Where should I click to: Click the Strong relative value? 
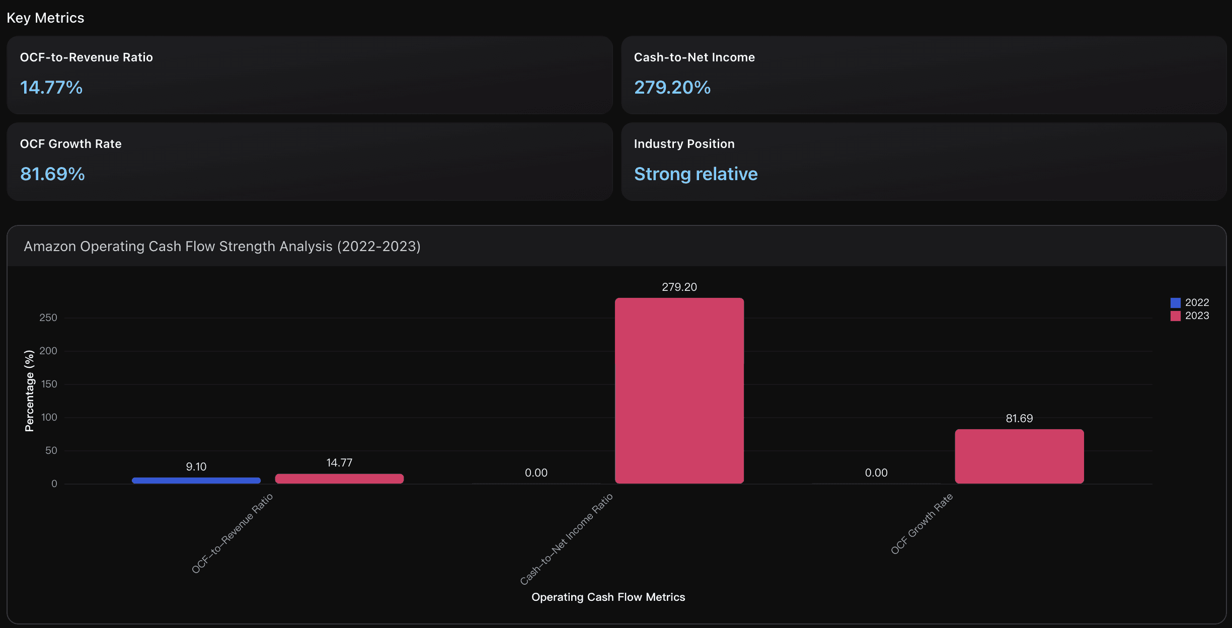[696, 174]
